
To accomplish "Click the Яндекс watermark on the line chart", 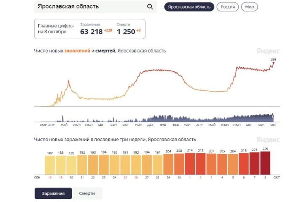I will pyautogui.click(x=268, y=51).
